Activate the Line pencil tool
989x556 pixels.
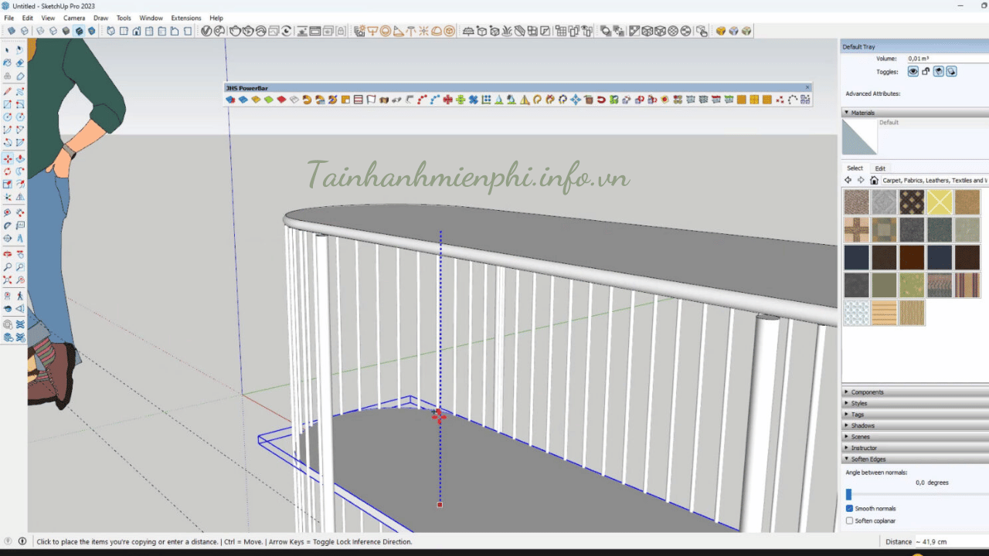(8, 91)
